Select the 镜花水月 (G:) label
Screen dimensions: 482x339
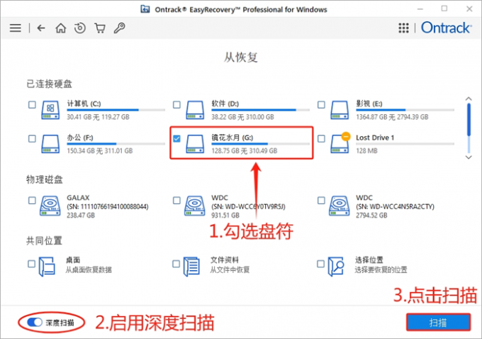tap(232, 138)
